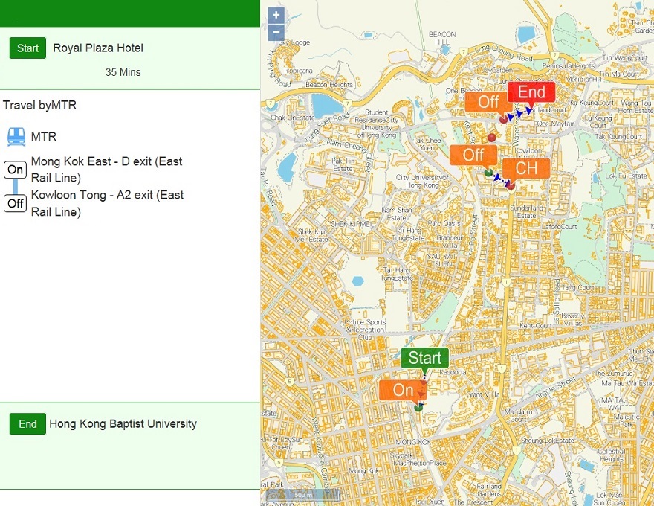Click Mong Kok East - D exit station text
Viewport: 654px width, 506px height.
pyautogui.click(x=107, y=170)
